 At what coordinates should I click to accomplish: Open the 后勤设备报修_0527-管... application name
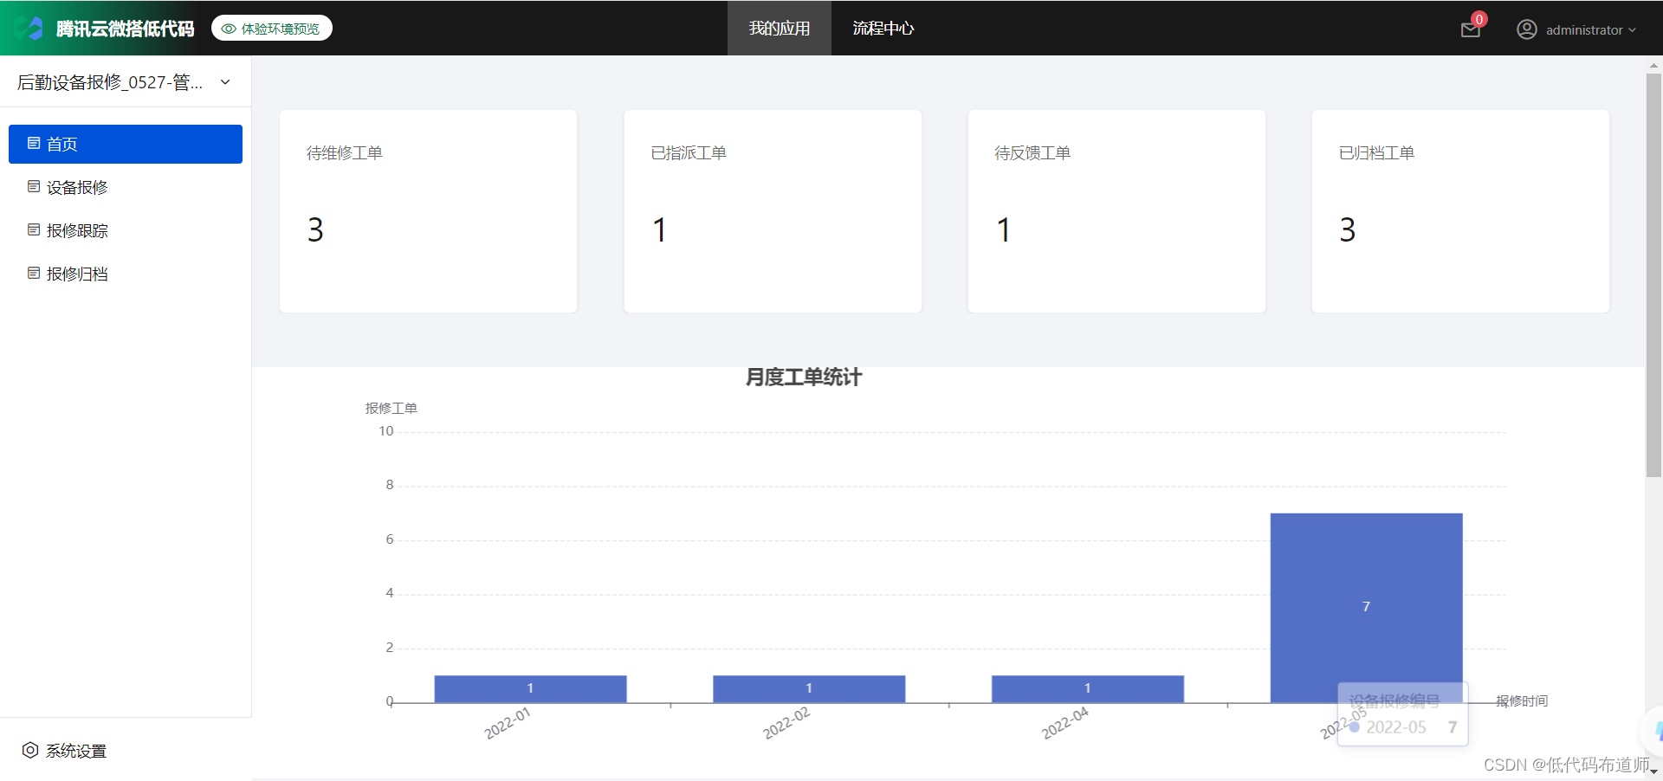[x=110, y=82]
